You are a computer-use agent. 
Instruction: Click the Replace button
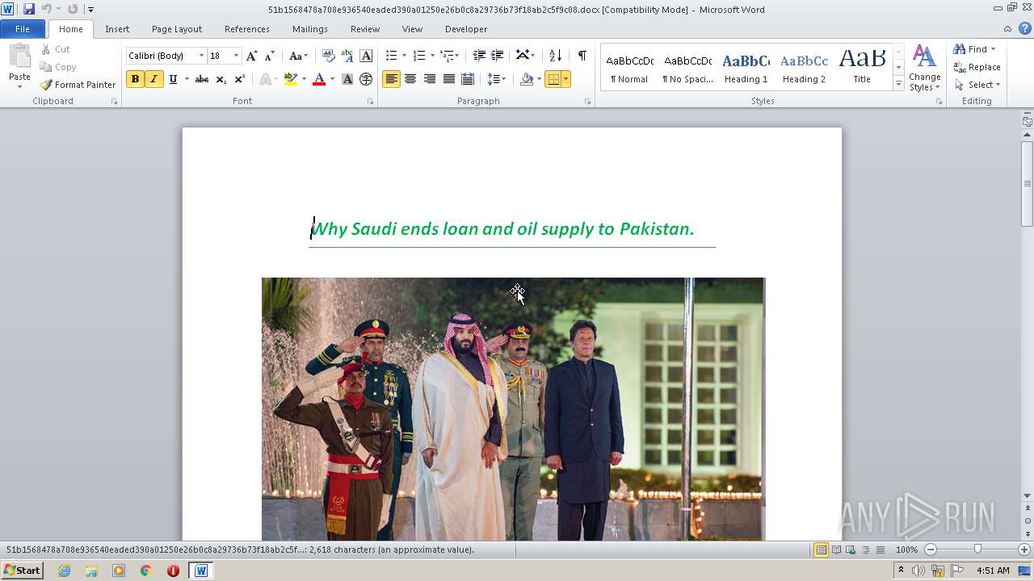(x=977, y=67)
